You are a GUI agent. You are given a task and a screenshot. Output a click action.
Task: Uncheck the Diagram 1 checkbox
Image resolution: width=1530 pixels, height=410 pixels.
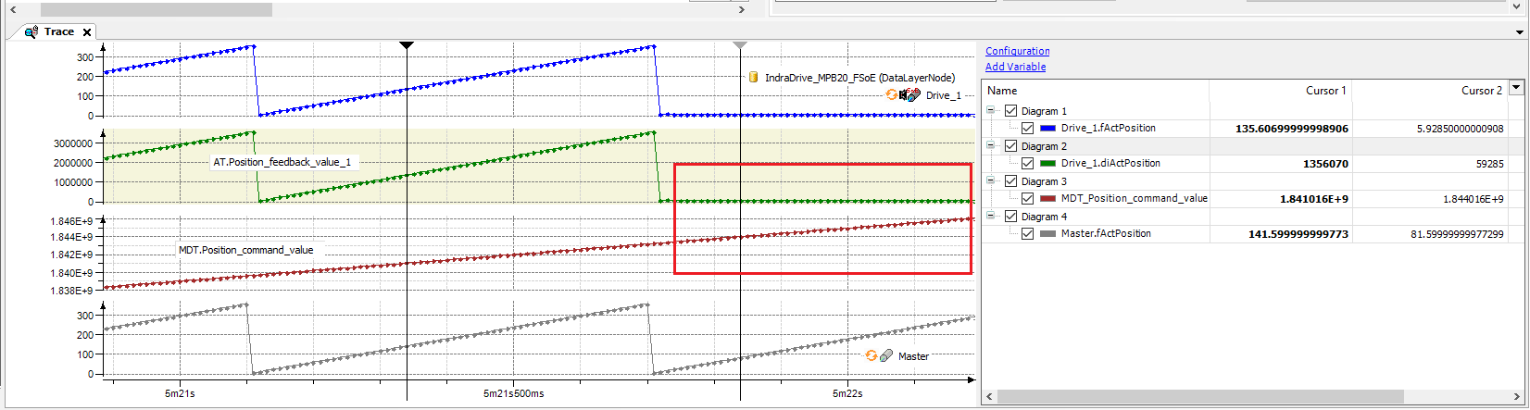coord(1010,111)
